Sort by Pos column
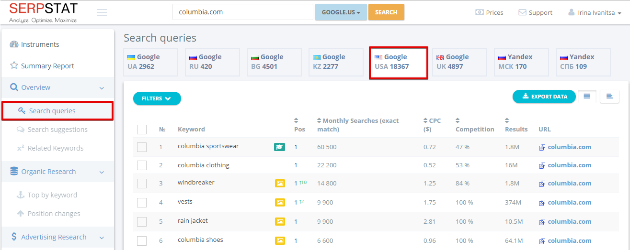Image resolution: width=630 pixels, height=250 pixels. point(299,125)
